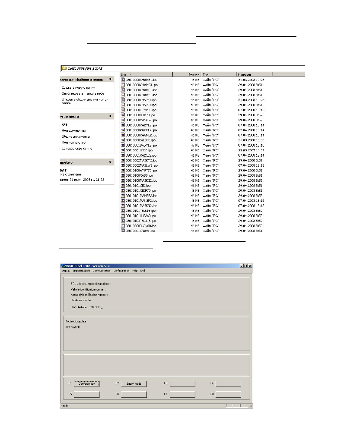Click 'Создать новую папку' link
341x440 pixels.
pyautogui.click(x=78, y=88)
